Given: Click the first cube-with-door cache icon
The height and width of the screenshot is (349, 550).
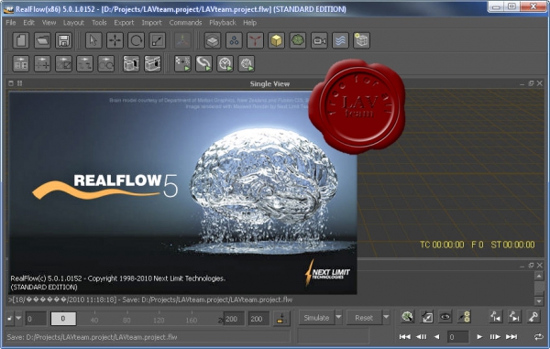Looking at the screenshot, I should pos(131,64).
